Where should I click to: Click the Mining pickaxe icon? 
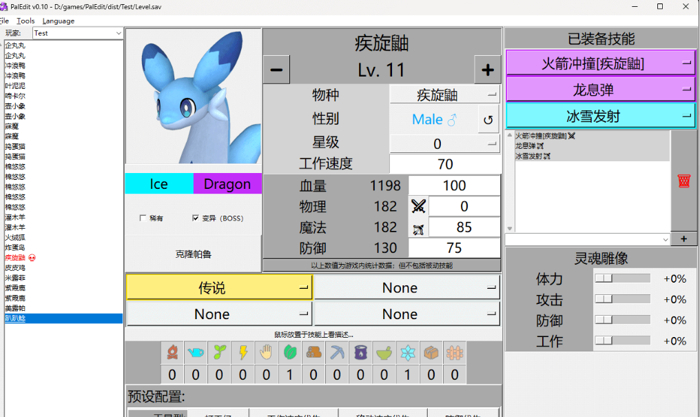(337, 353)
